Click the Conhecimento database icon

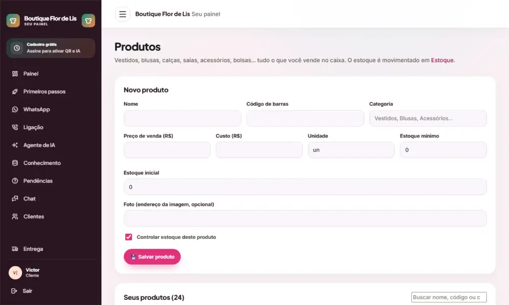click(x=15, y=163)
